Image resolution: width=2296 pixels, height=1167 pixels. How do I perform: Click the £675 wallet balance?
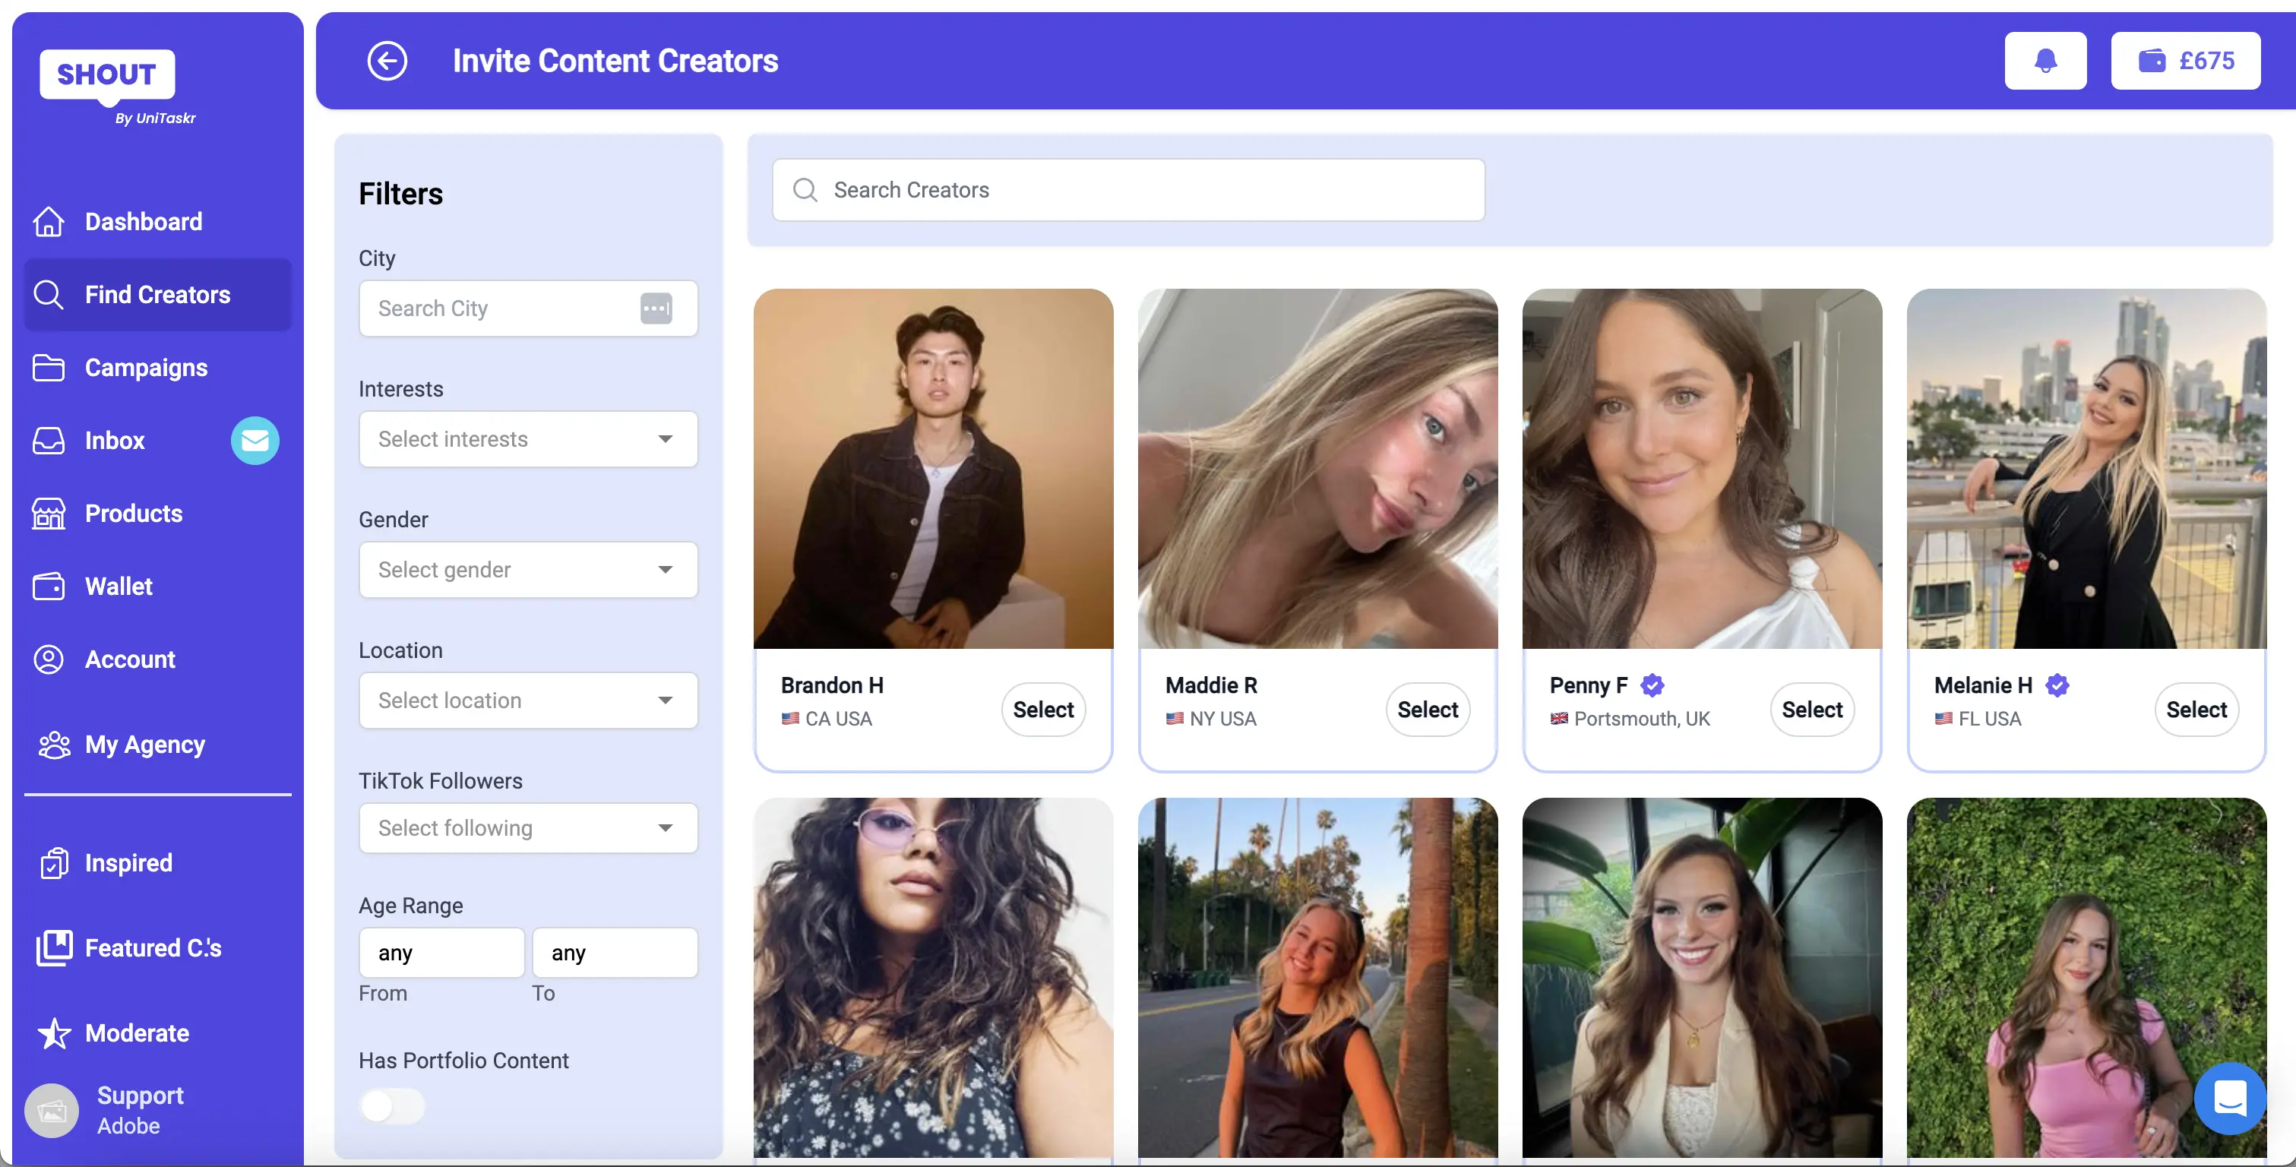(2186, 60)
